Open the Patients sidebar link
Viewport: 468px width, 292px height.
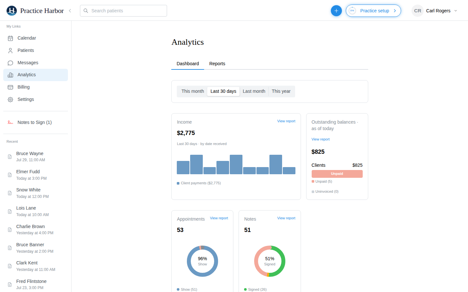click(x=36, y=50)
